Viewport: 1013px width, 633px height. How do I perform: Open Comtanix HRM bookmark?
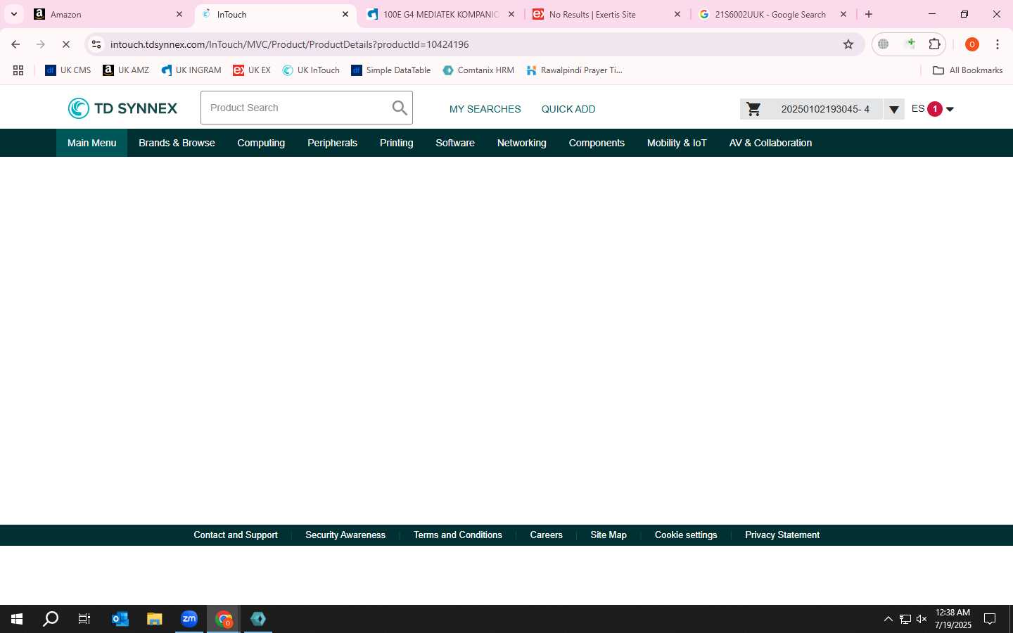click(478, 70)
